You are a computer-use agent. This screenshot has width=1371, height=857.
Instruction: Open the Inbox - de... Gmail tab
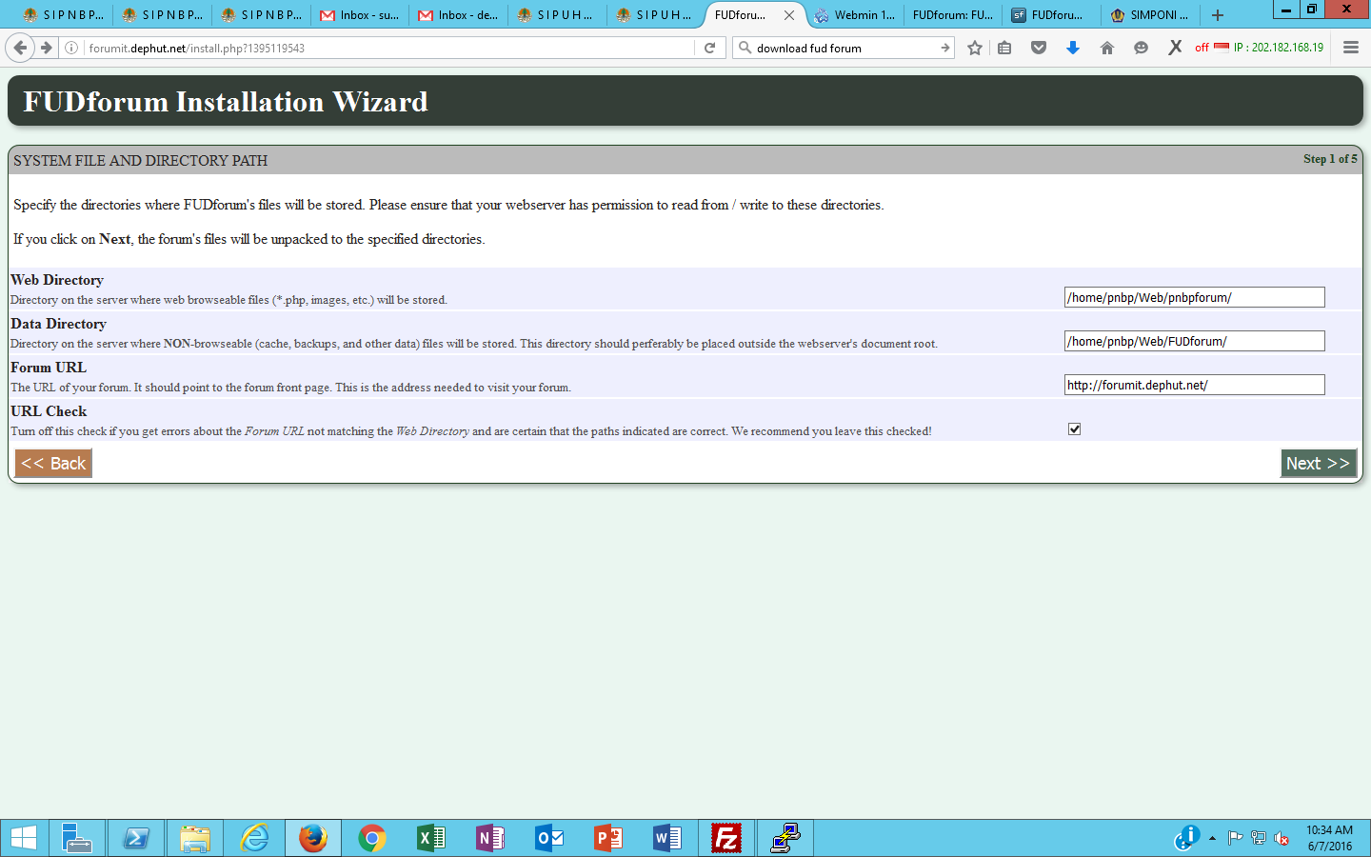click(459, 15)
